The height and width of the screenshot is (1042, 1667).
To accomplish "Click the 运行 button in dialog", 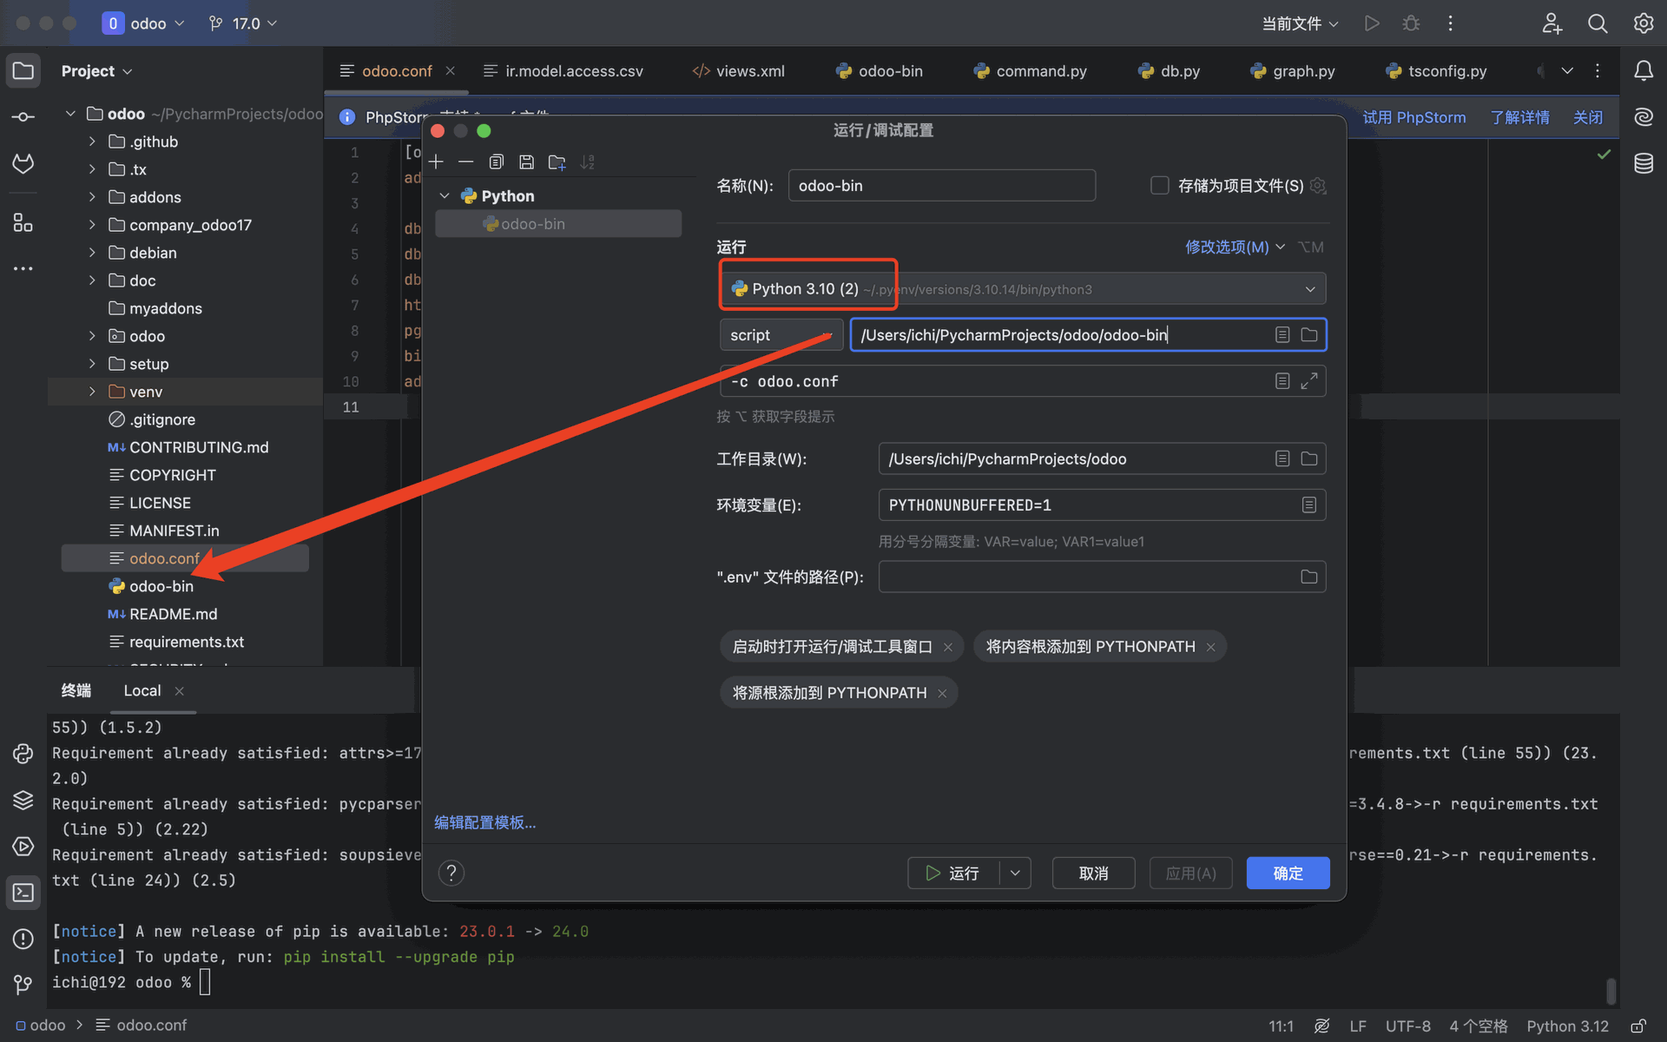I will click(952, 873).
